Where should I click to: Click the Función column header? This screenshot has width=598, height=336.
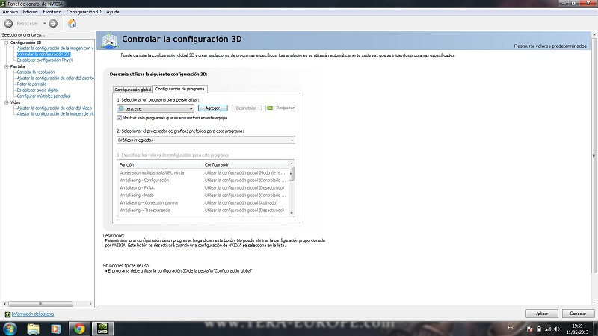tap(160, 164)
